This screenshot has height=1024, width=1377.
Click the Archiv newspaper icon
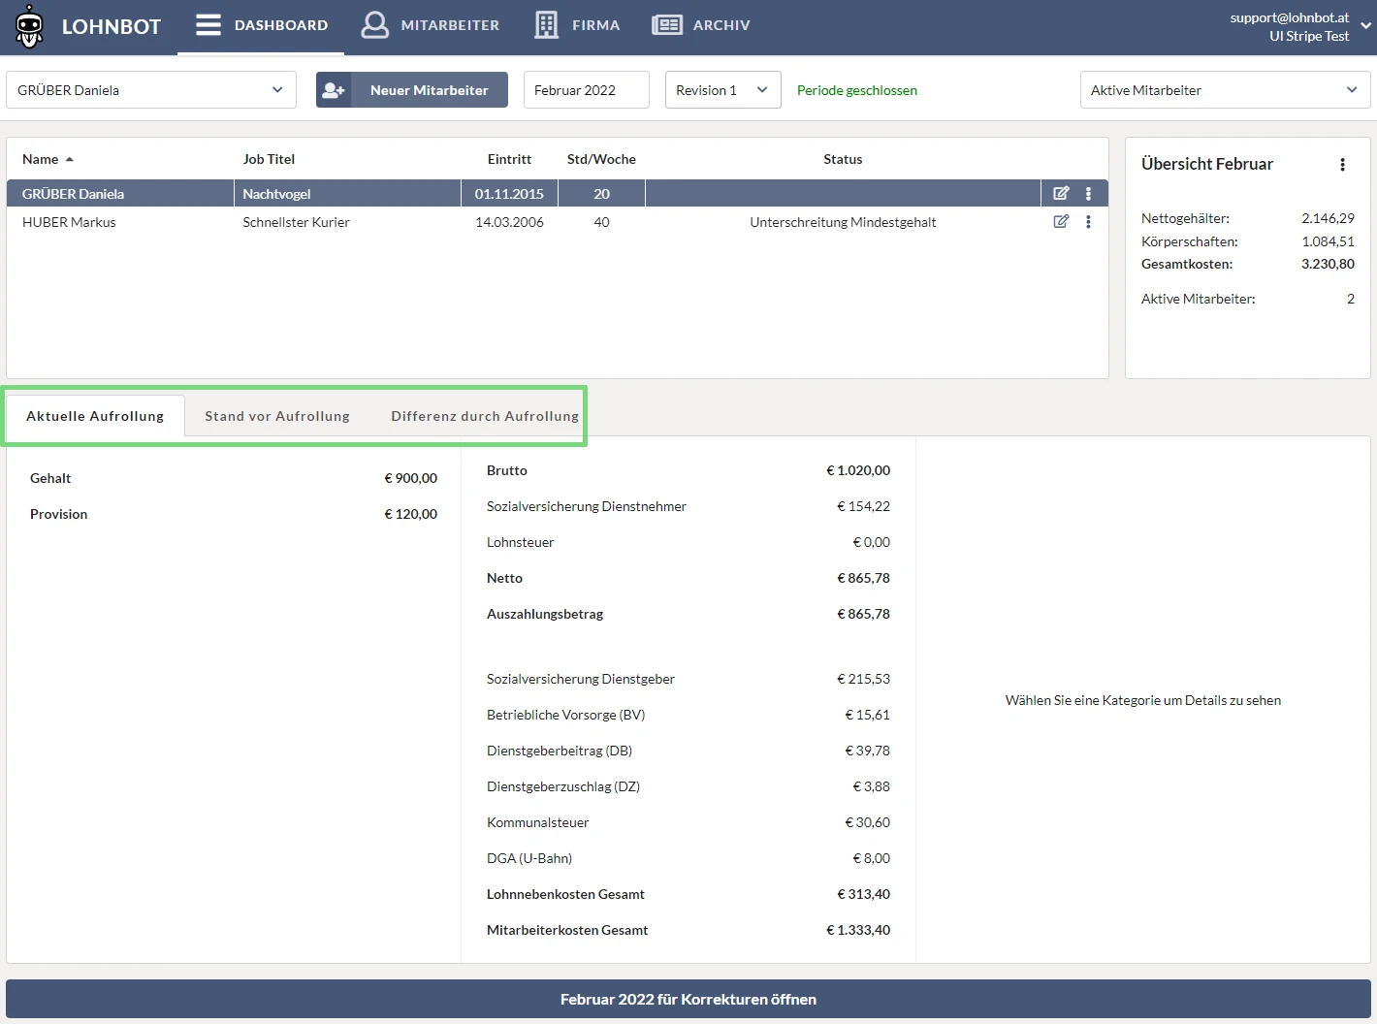coord(667,25)
